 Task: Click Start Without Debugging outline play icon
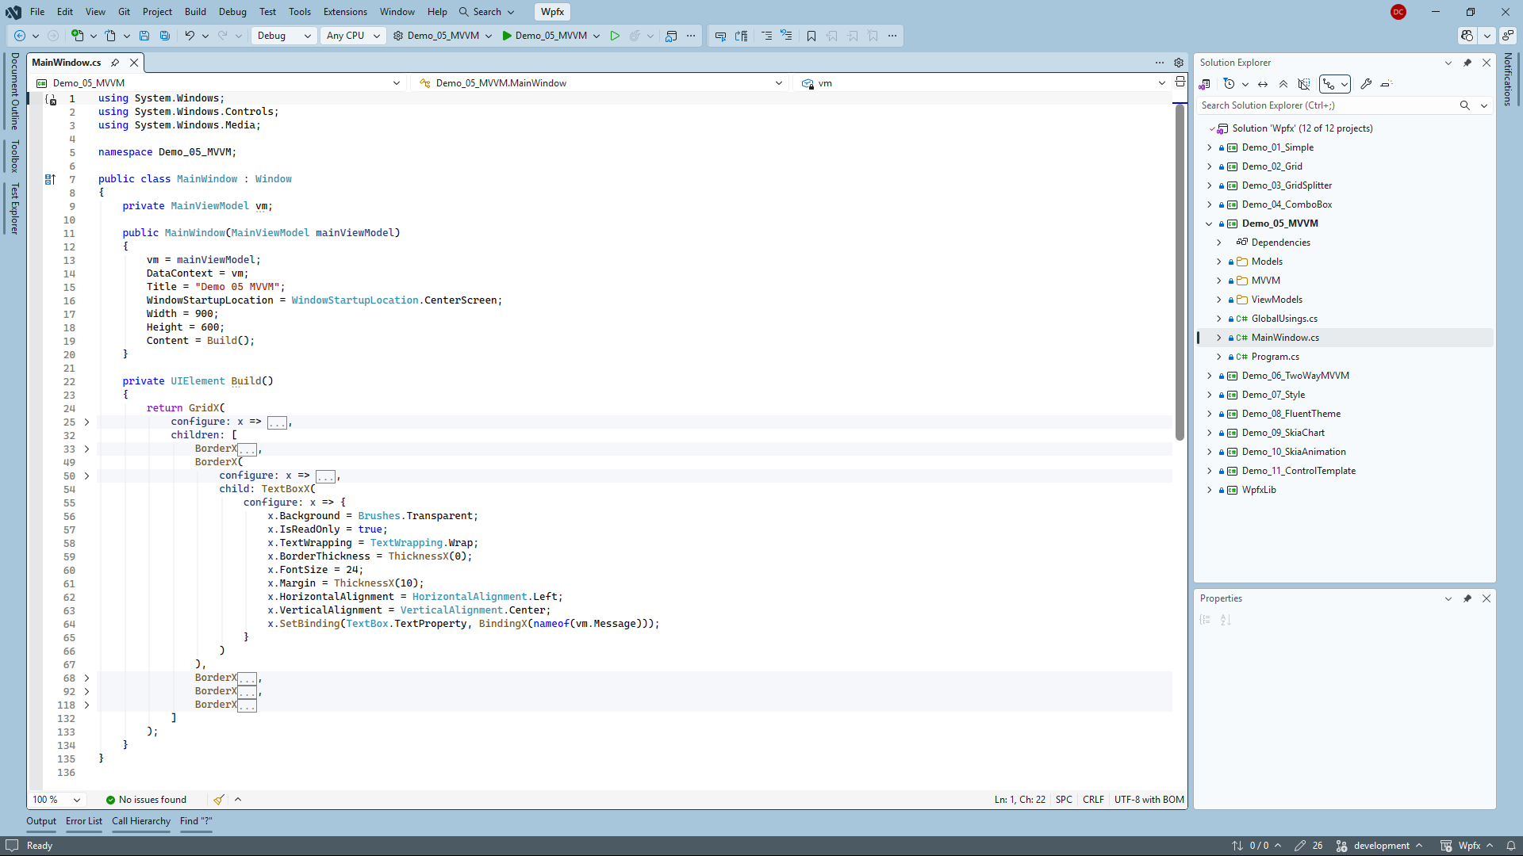coord(615,36)
